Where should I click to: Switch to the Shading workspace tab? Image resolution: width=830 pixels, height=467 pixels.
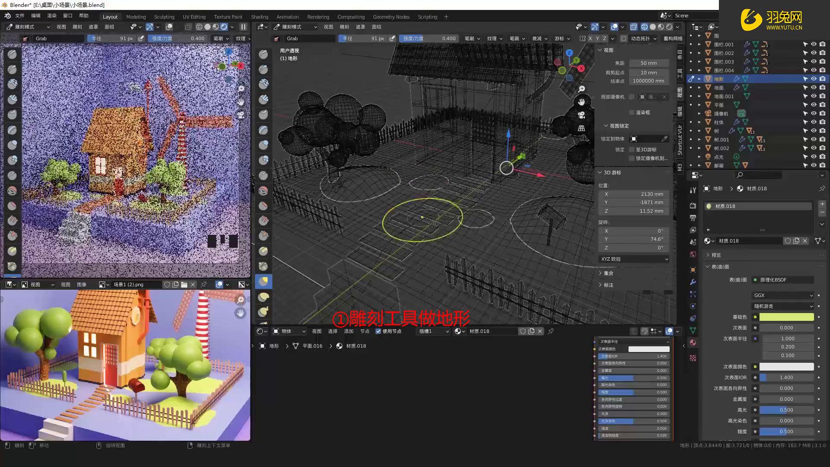[260, 17]
